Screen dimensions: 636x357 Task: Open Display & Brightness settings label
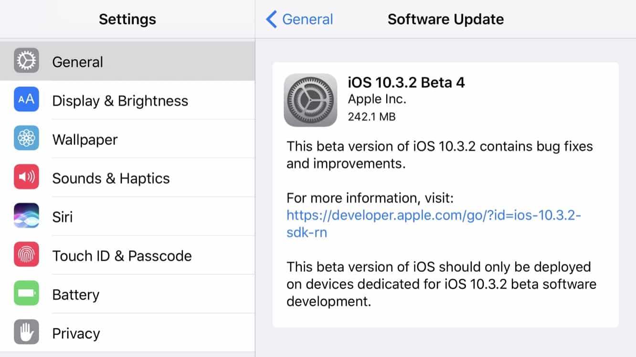(120, 101)
